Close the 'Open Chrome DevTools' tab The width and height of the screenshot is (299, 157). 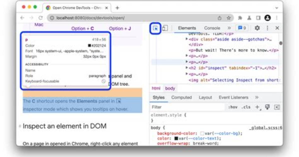106,8
